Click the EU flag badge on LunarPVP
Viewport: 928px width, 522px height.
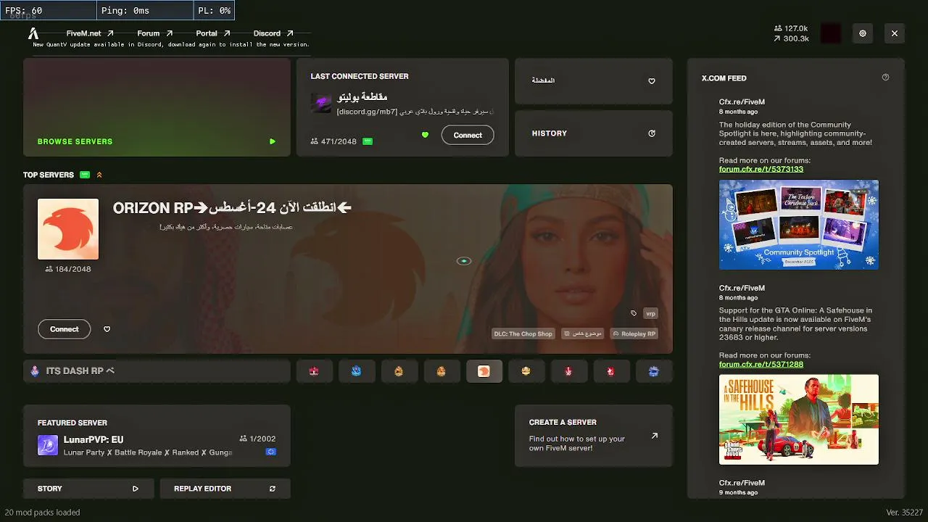270,452
